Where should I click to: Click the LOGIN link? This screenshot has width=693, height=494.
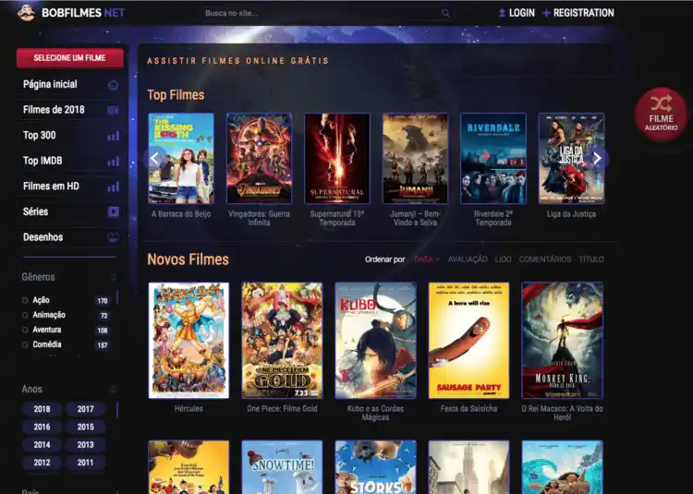(522, 13)
